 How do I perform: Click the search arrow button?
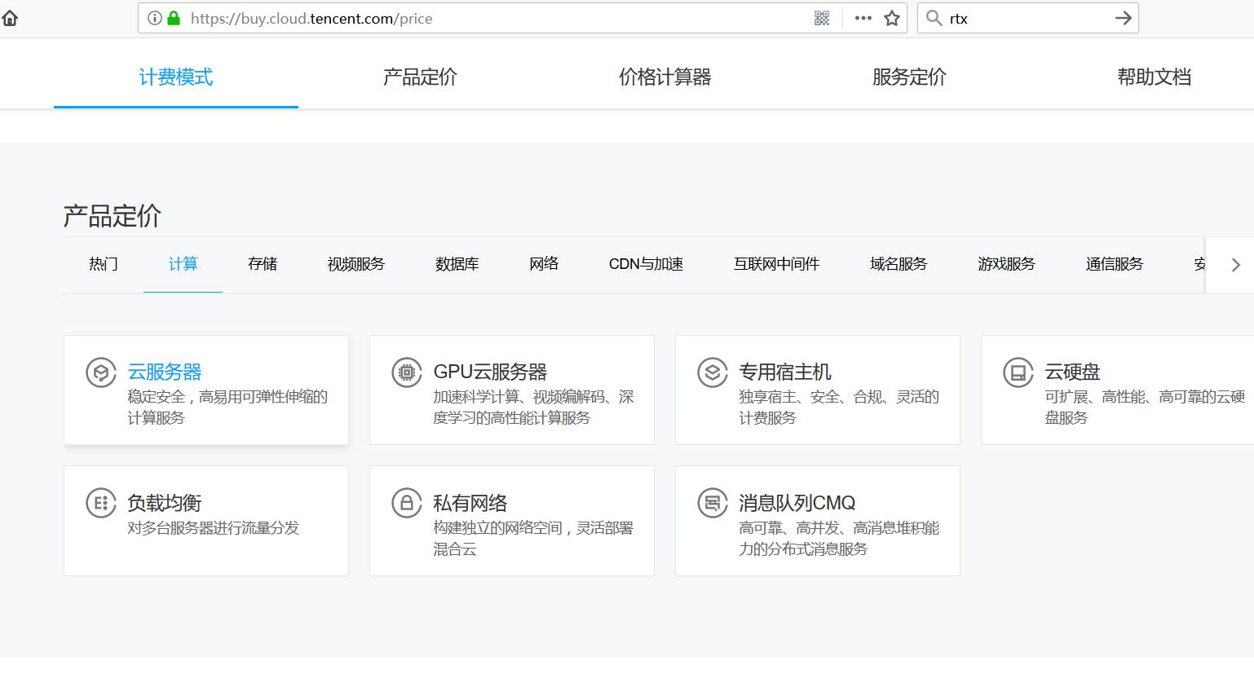point(1123,17)
